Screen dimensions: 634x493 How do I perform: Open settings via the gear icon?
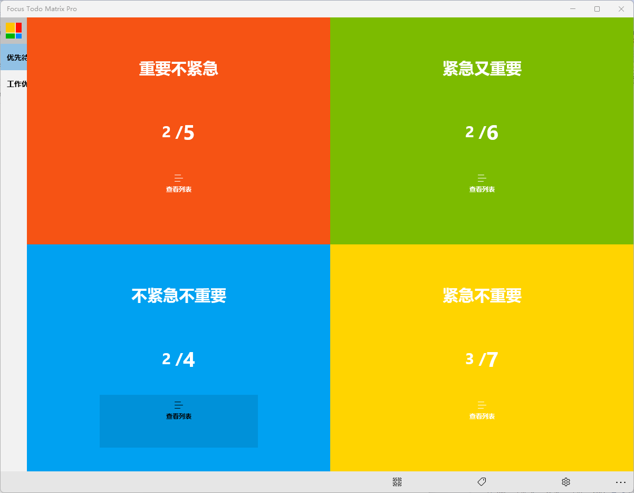565,481
